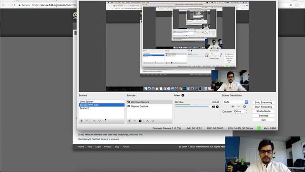
Task: Mute the Mic/Aux speaker icon
Action: point(213,107)
